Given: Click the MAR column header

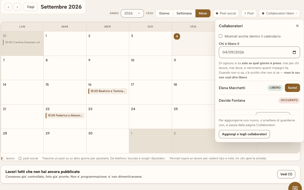Looking at the screenshot, I should (65, 27).
